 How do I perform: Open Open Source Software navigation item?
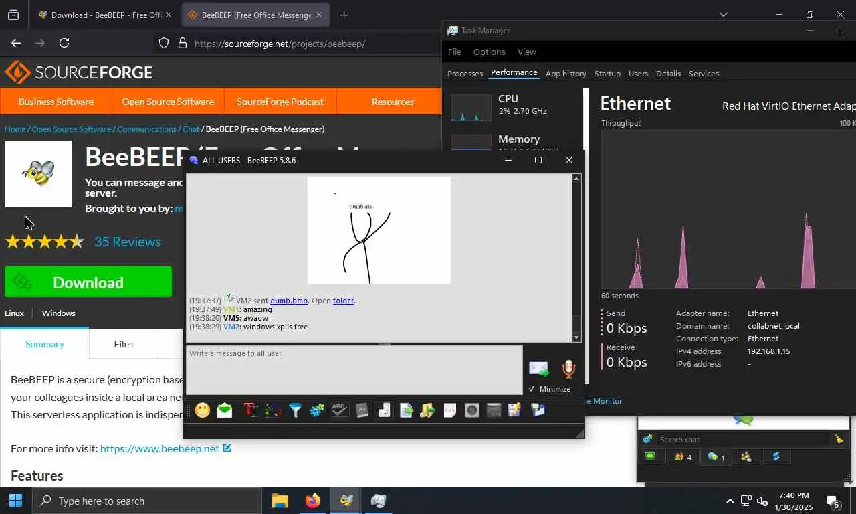tap(168, 102)
